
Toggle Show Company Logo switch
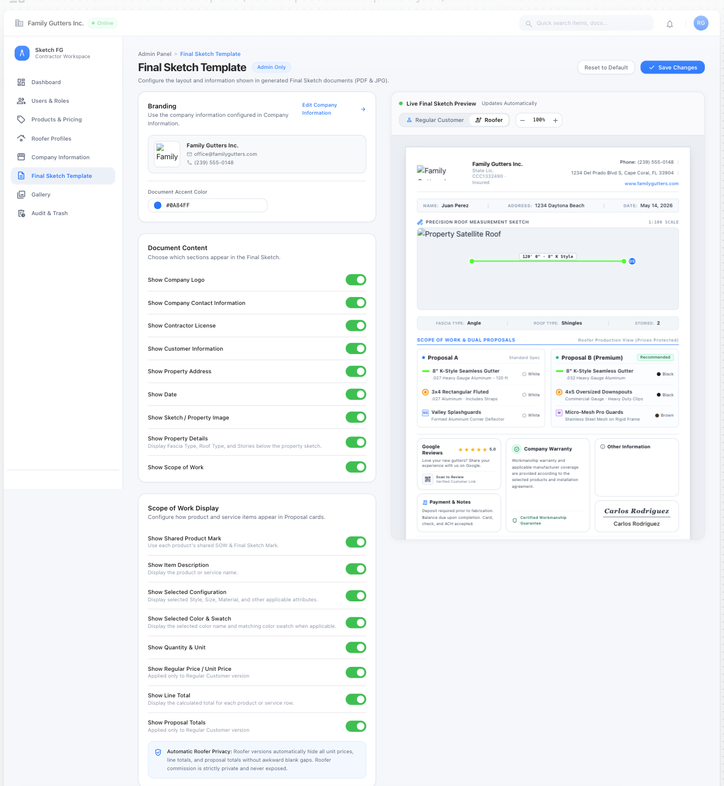click(x=356, y=280)
